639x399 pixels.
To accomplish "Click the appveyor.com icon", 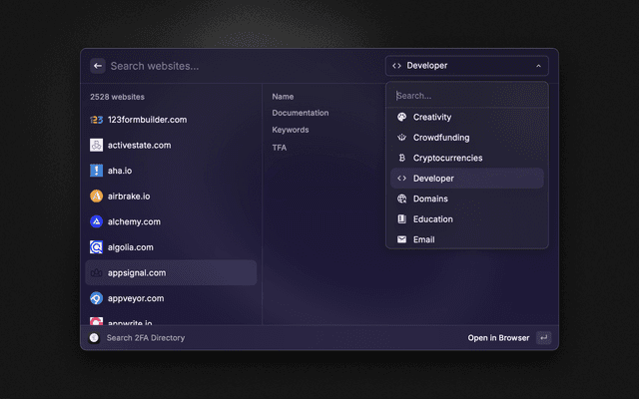I will click(x=97, y=298).
